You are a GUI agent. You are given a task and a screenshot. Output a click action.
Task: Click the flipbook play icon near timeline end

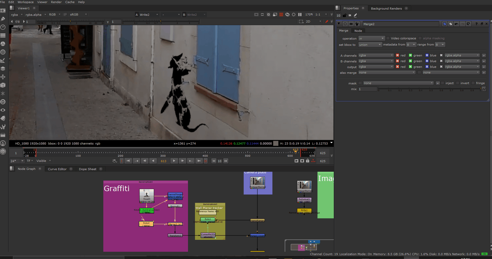[x=296, y=161]
